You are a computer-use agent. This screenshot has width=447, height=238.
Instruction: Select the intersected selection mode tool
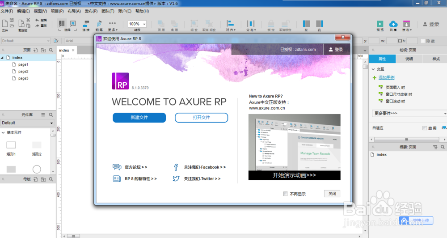pyautogui.click(x=61, y=23)
